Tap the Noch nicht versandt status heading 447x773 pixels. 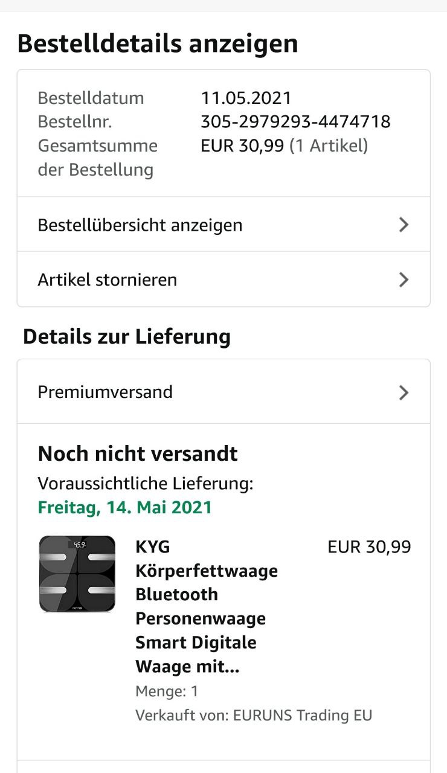(x=138, y=454)
